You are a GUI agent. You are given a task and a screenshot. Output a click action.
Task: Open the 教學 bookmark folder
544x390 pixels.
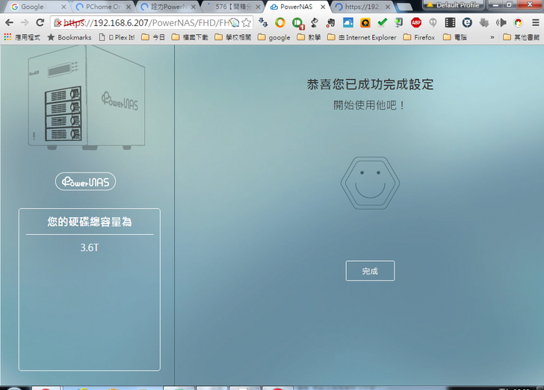coord(309,37)
